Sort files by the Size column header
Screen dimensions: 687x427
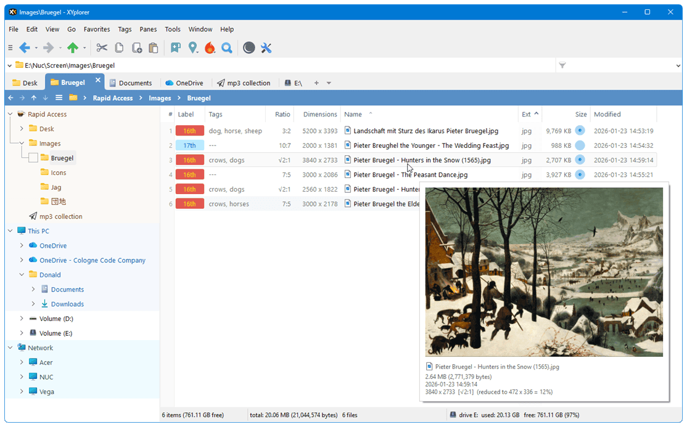pyautogui.click(x=581, y=114)
